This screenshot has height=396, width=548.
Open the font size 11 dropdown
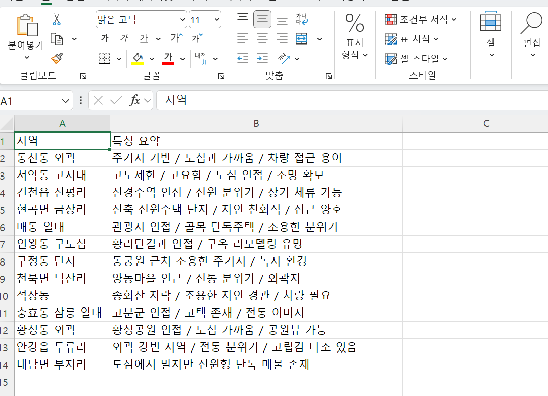(203, 19)
